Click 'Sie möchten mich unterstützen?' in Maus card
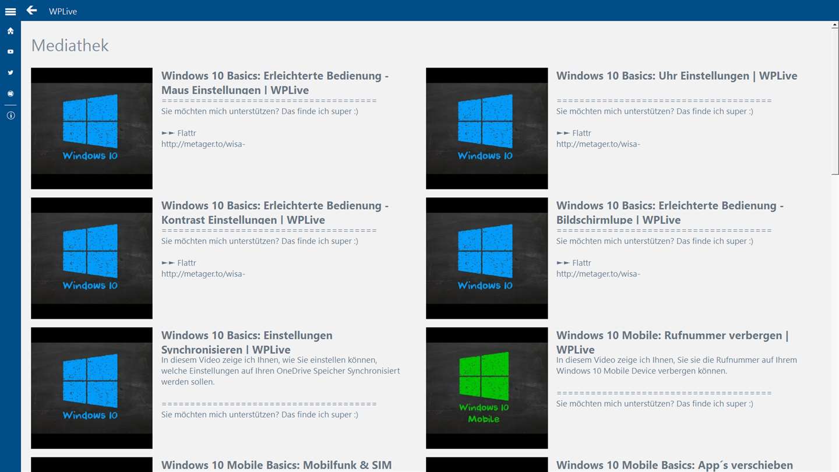 [x=260, y=111]
